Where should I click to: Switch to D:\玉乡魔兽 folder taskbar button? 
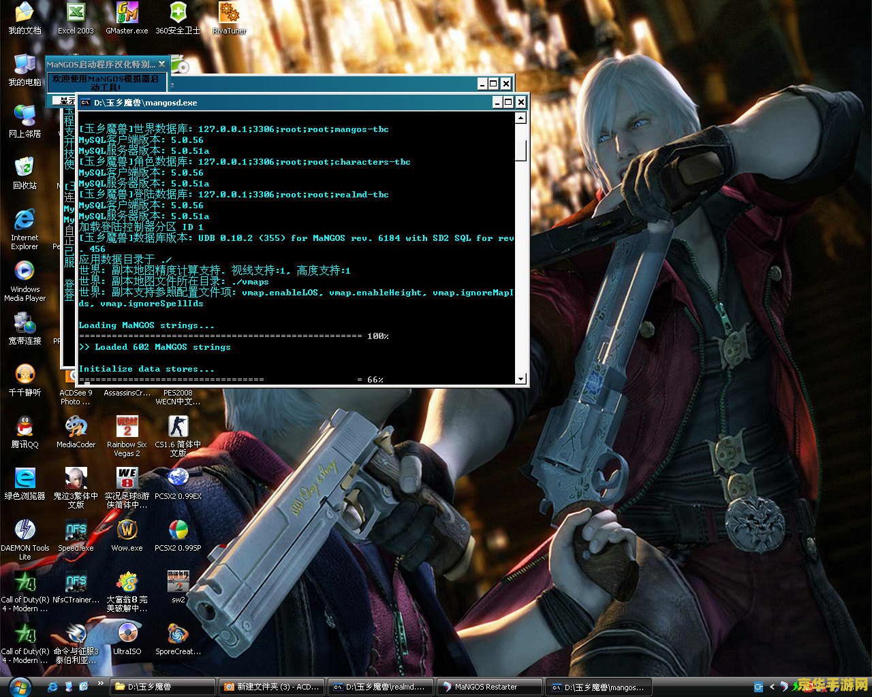162,687
